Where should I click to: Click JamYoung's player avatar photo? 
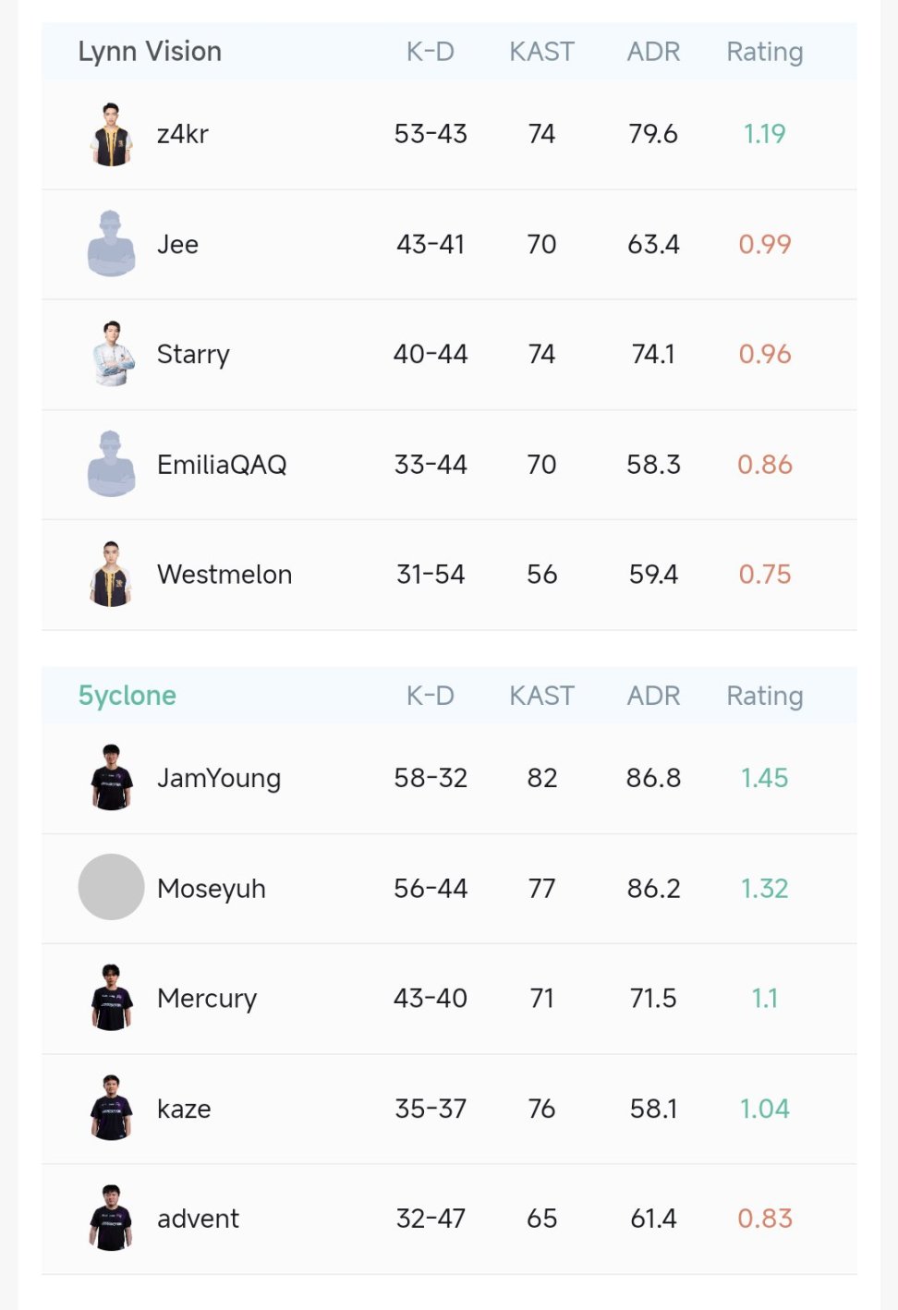[x=112, y=778]
